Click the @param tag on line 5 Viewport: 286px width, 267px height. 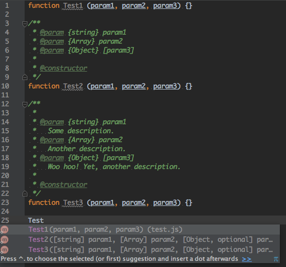[52, 41]
